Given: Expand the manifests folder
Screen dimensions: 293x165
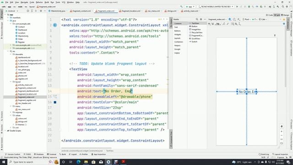Looking at the screenshot, I should click(x=8, y=17).
